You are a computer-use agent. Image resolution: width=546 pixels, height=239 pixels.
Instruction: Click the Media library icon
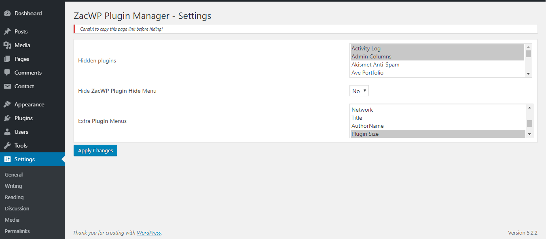(x=7, y=45)
